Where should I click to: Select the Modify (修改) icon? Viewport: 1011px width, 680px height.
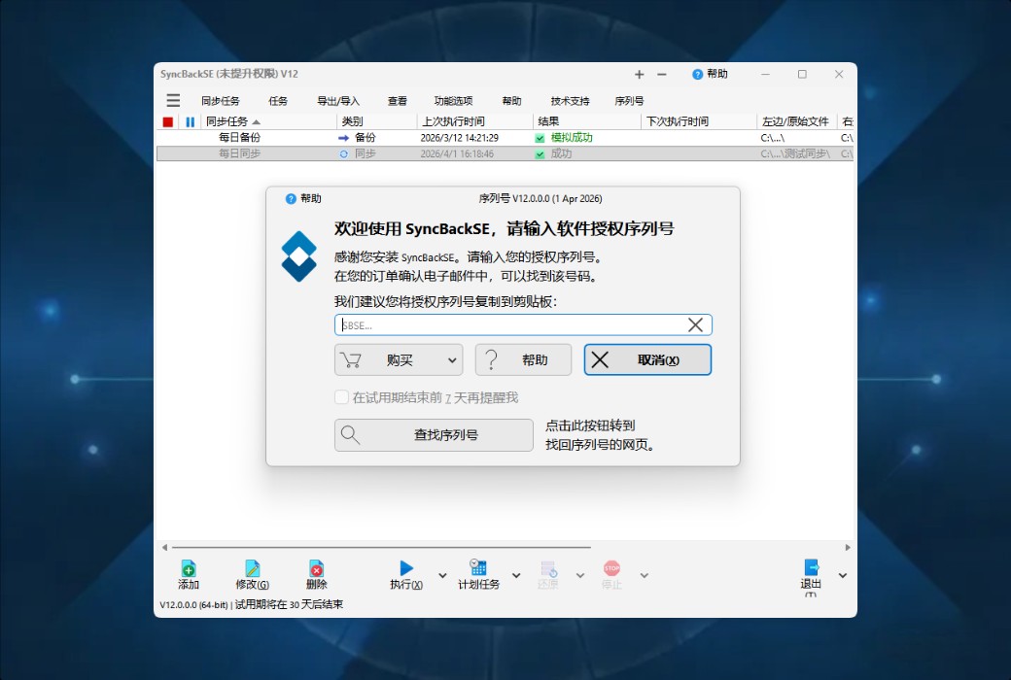251,571
